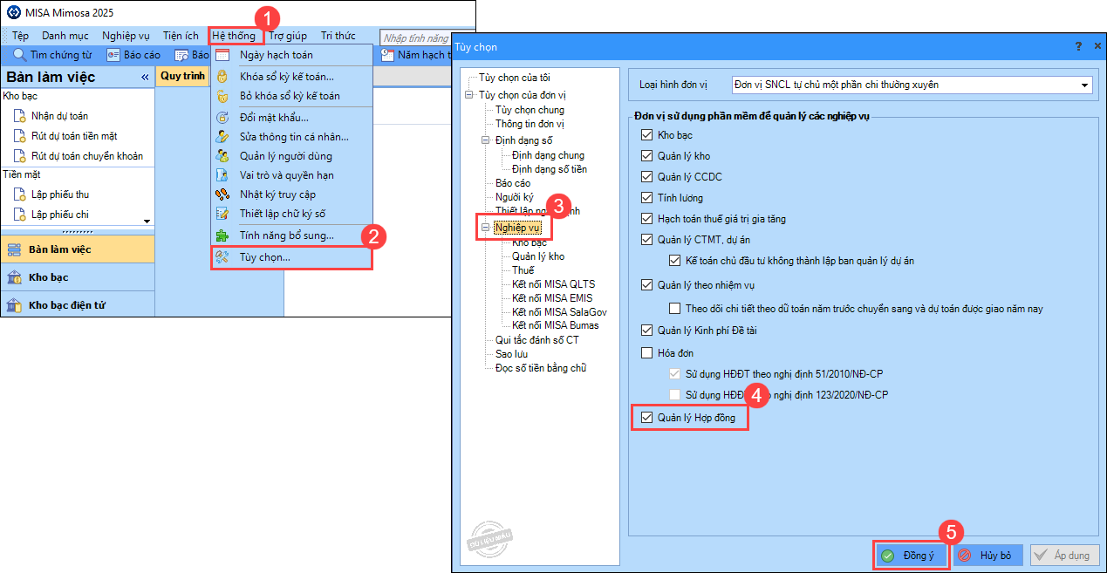
Task: Switch to the Quy trình tab
Action: (182, 76)
